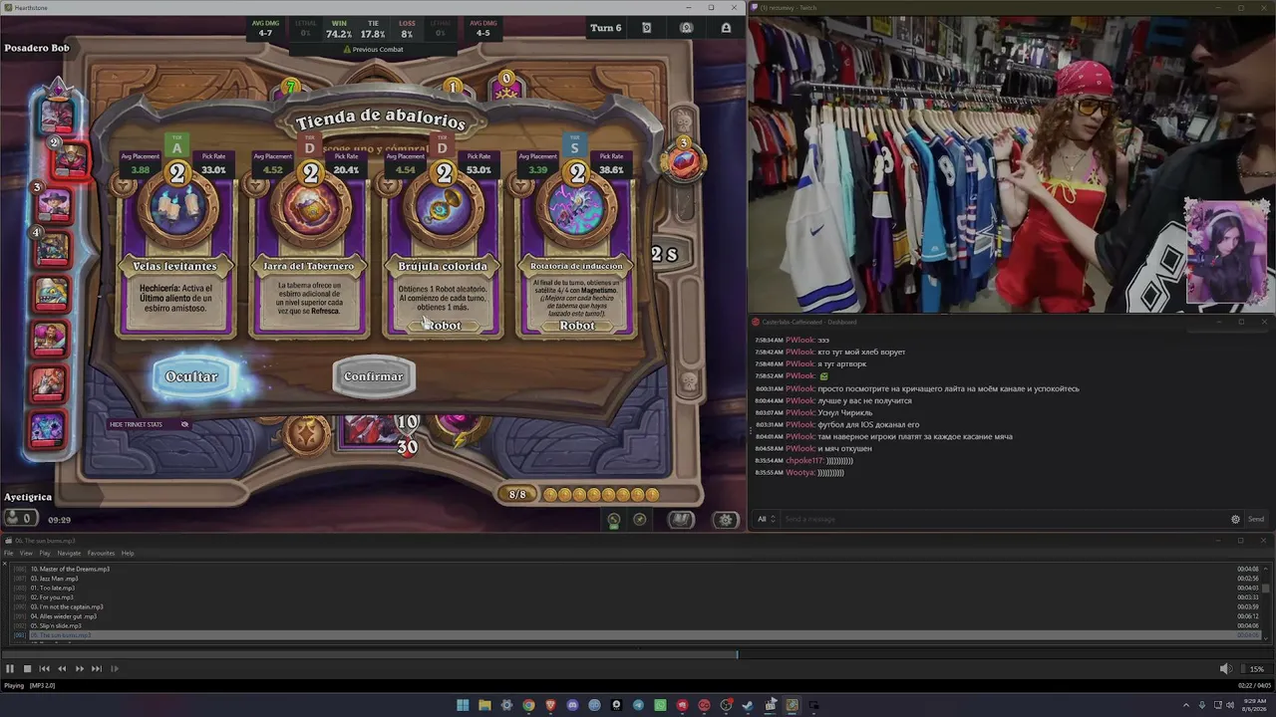Click the Ocultar button
The width and height of the screenshot is (1276, 717).
click(x=191, y=376)
